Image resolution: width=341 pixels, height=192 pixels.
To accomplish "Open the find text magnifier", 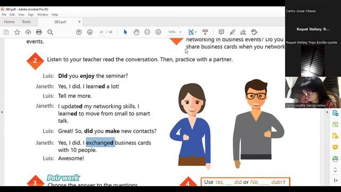I will [50, 32].
